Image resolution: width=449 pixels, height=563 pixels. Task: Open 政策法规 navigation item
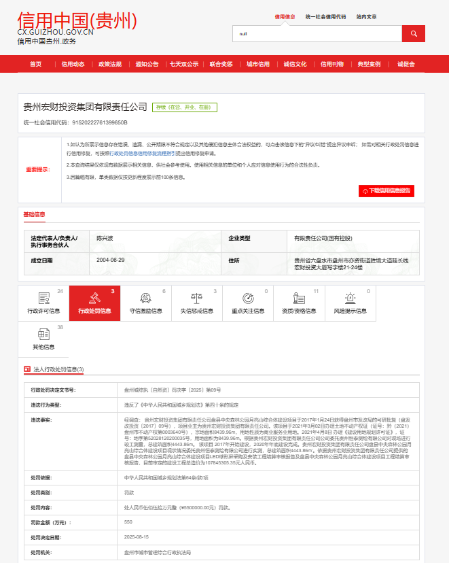(110, 64)
